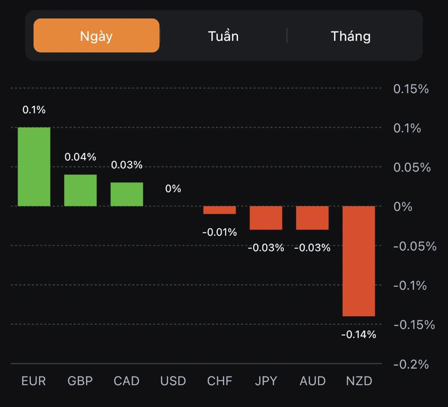Viewport: 448px width, 407px height.
Task: Tap the NZD currency label
Action: 359,381
